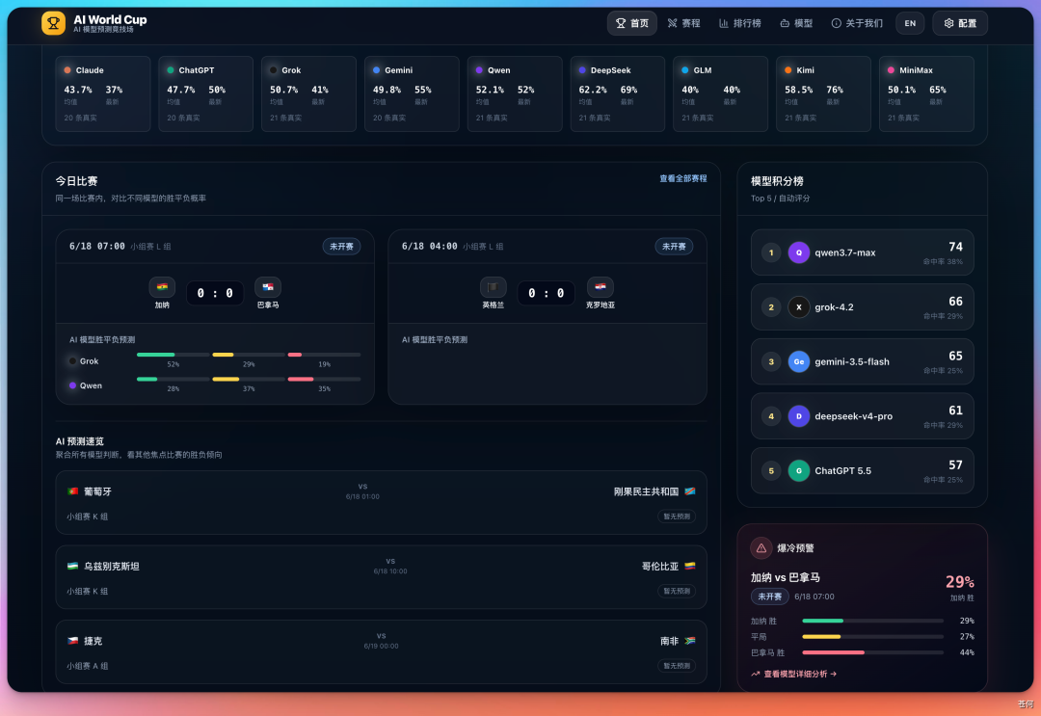Open the 配置 settings button
The image size is (1041, 716).
pos(960,23)
